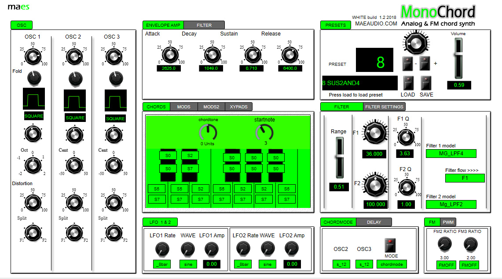Click the F1 filter cutoff knob
This screenshot has height=279, width=502.
coord(374,132)
